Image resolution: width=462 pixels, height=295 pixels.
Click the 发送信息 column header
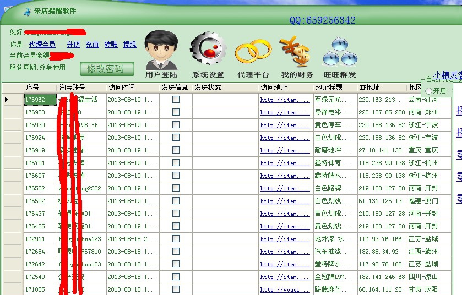coord(176,88)
